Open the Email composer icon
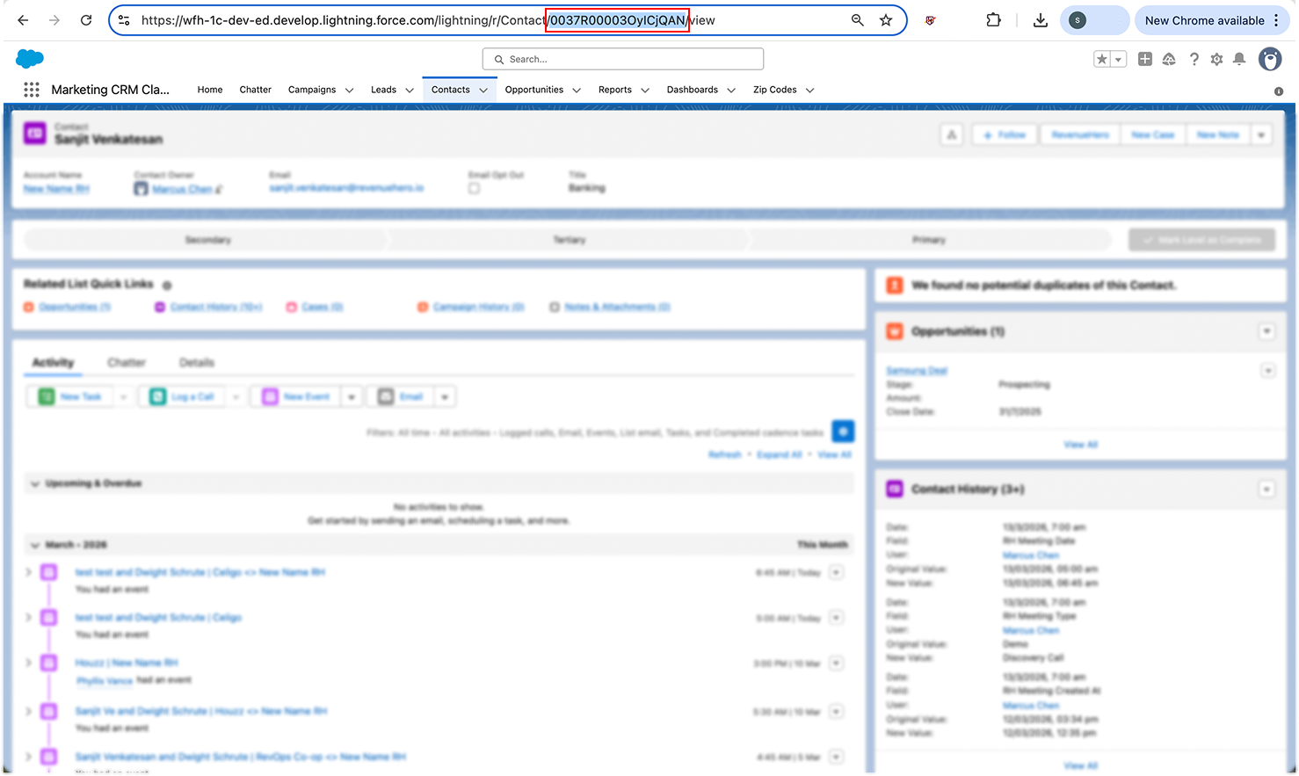This screenshot has height=776, width=1299. 384,396
